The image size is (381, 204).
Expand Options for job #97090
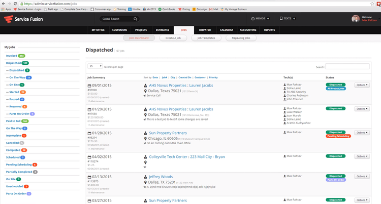362,85
